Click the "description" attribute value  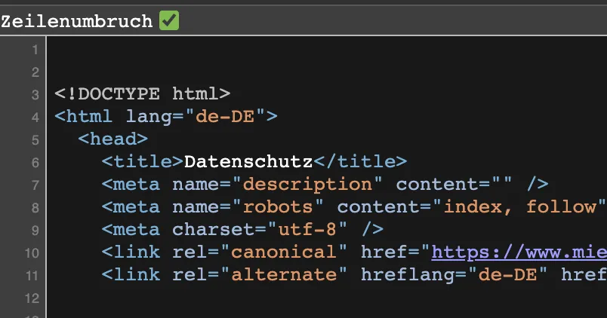tap(307, 185)
